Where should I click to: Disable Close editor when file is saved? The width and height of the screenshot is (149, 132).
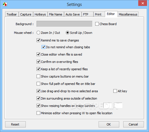tap(38, 54)
